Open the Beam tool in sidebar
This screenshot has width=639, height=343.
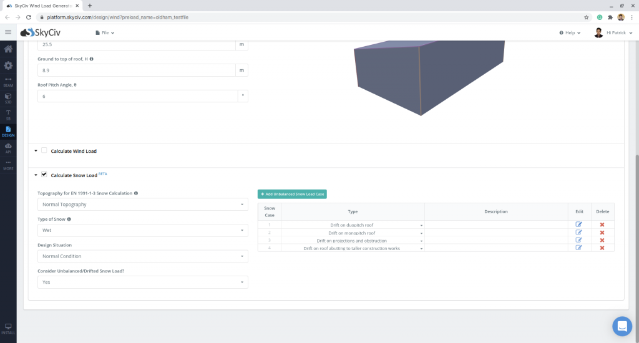8,82
